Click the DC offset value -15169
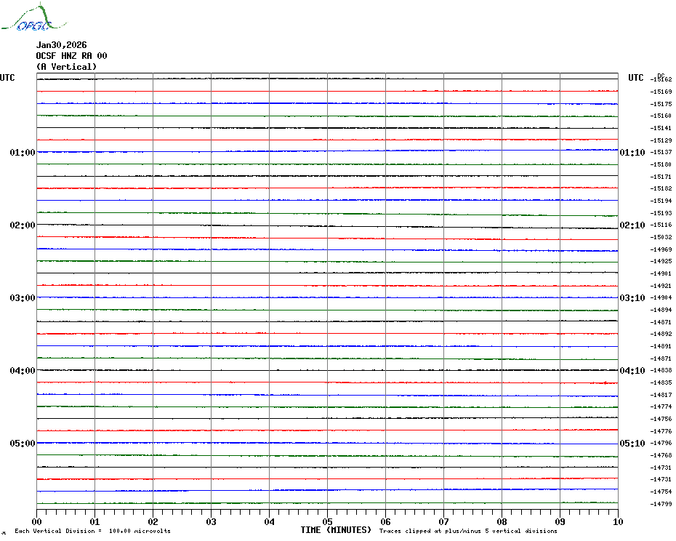This screenshot has width=676, height=541. coord(661,92)
